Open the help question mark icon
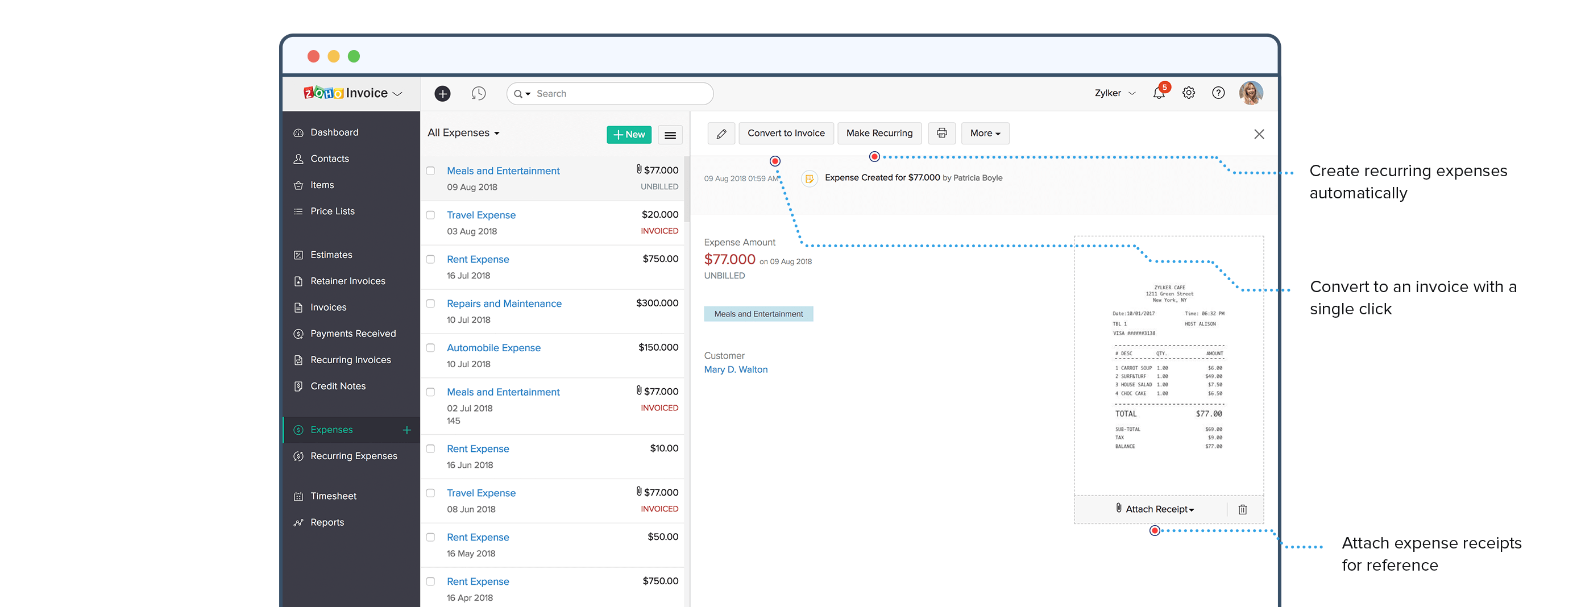This screenshot has height=607, width=1577. [x=1218, y=93]
